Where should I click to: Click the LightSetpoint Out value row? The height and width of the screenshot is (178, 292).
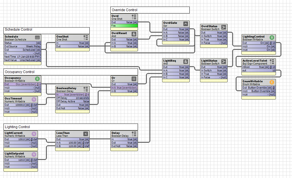click(x=21, y=160)
